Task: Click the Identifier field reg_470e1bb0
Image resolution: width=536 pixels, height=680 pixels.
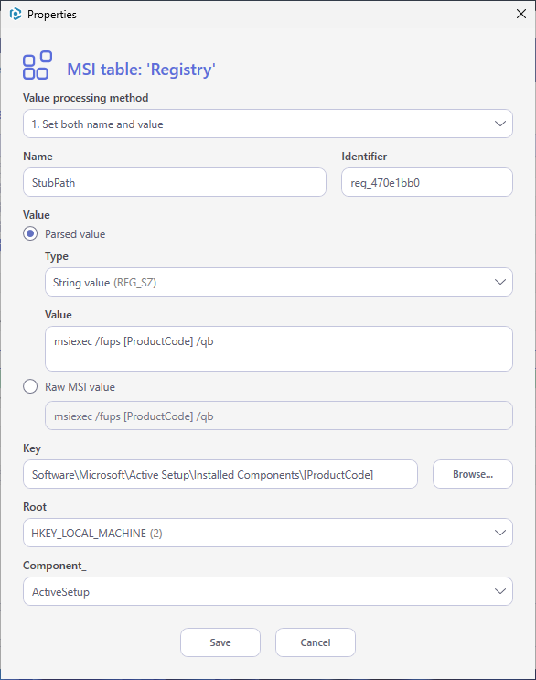Action: (427, 182)
